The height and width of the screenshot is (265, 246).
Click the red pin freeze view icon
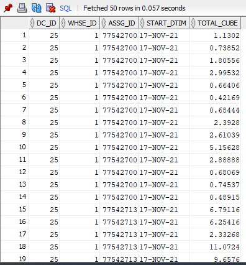tap(8, 8)
